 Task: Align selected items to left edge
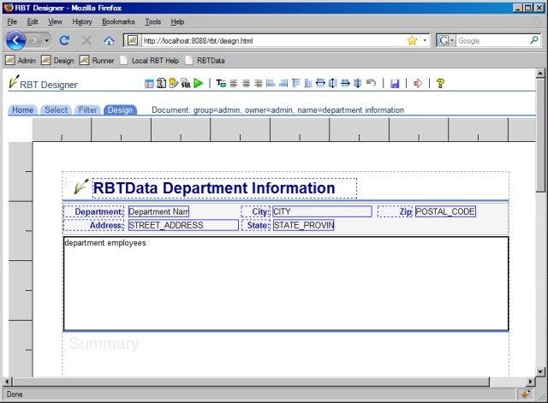(x=271, y=83)
